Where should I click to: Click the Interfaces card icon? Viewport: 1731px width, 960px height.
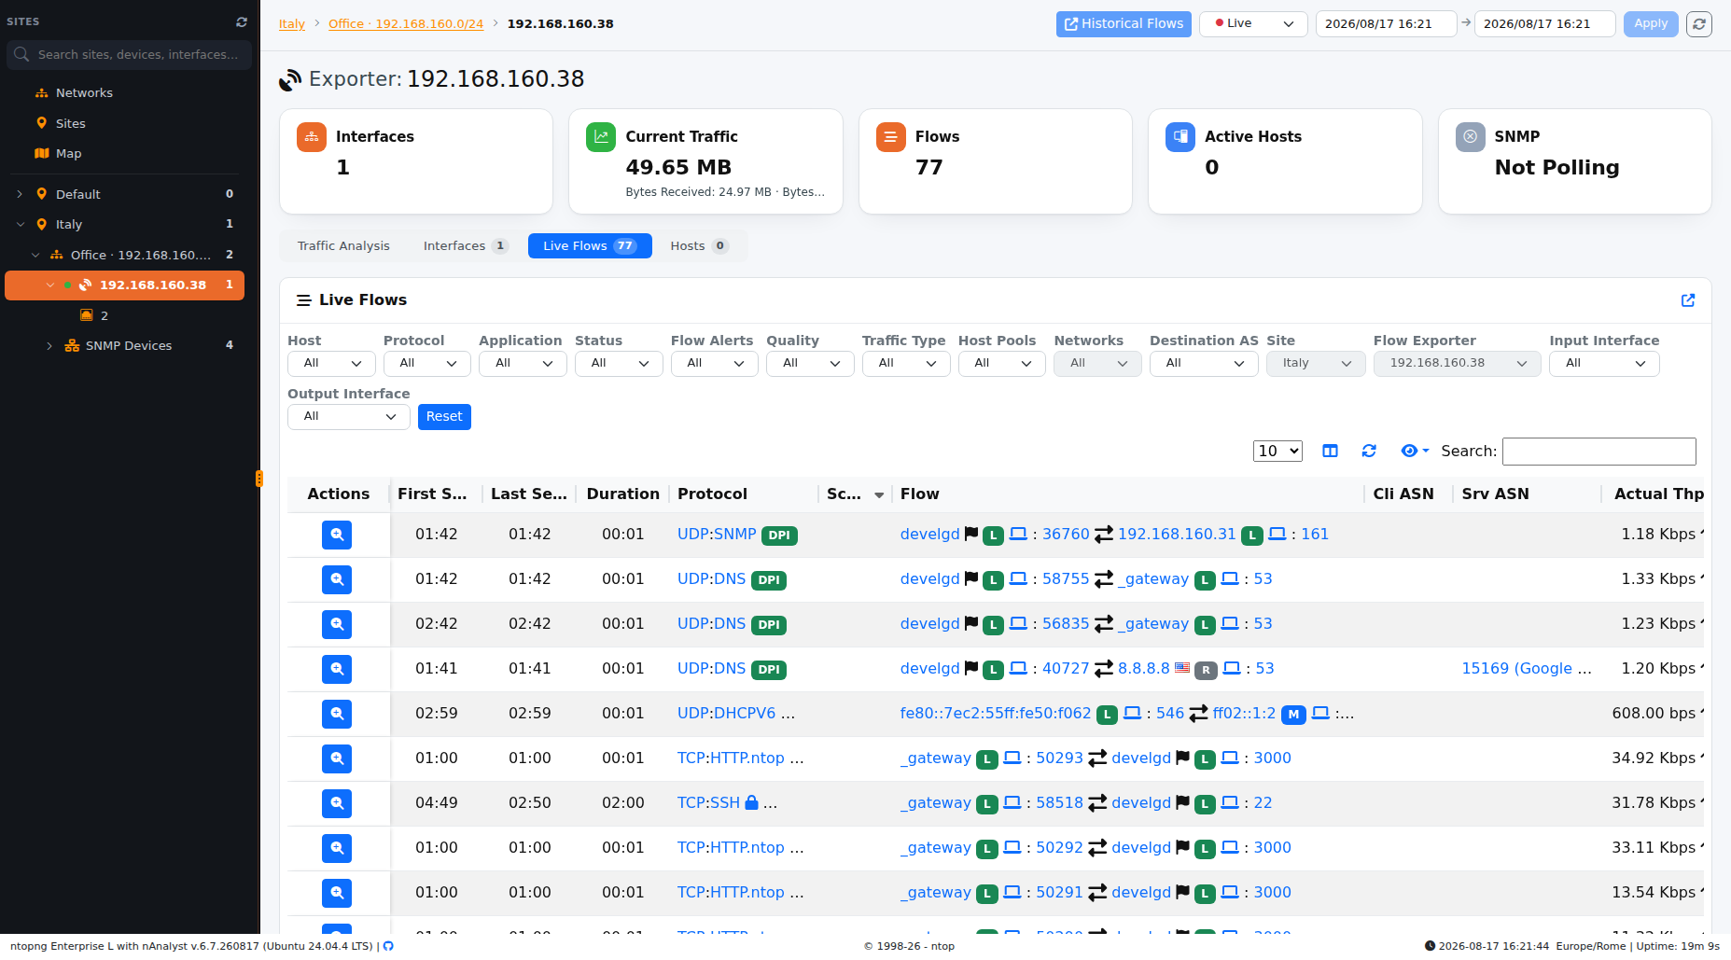coord(312,137)
